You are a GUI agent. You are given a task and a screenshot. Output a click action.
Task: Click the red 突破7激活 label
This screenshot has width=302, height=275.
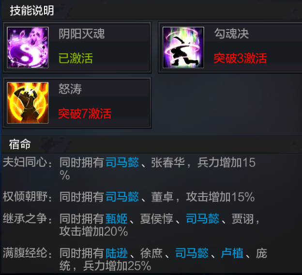[x=85, y=113]
